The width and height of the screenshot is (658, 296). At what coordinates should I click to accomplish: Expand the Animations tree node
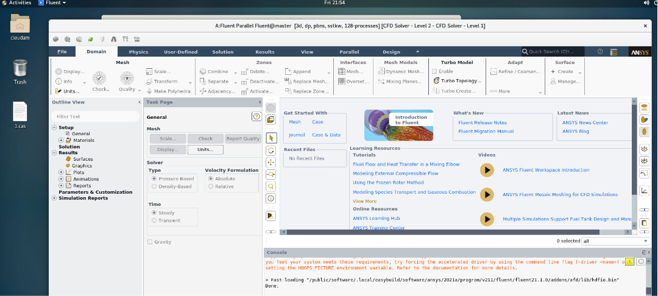click(x=61, y=179)
